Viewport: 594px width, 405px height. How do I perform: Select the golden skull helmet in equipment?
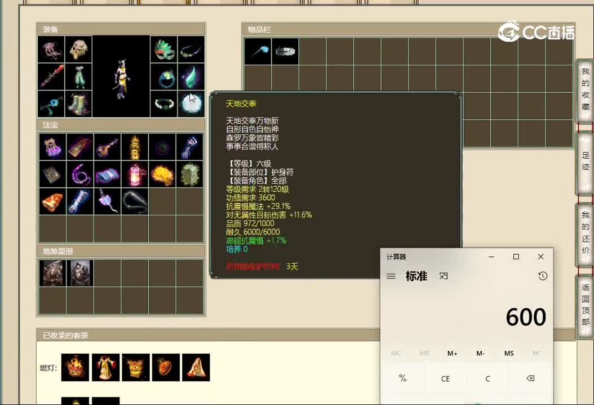pos(78,49)
